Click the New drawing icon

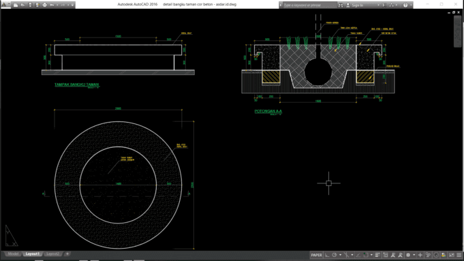point(16,5)
